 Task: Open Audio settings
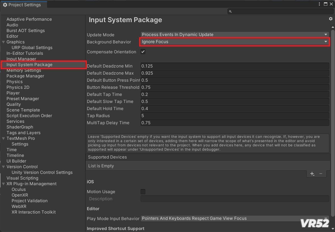12,25
